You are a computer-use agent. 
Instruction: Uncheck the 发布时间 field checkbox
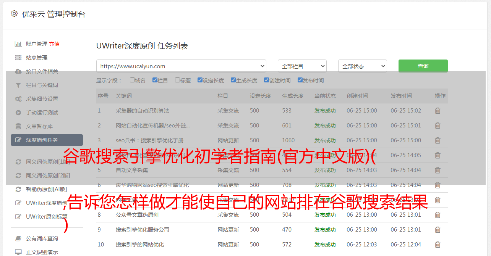[x=300, y=80]
